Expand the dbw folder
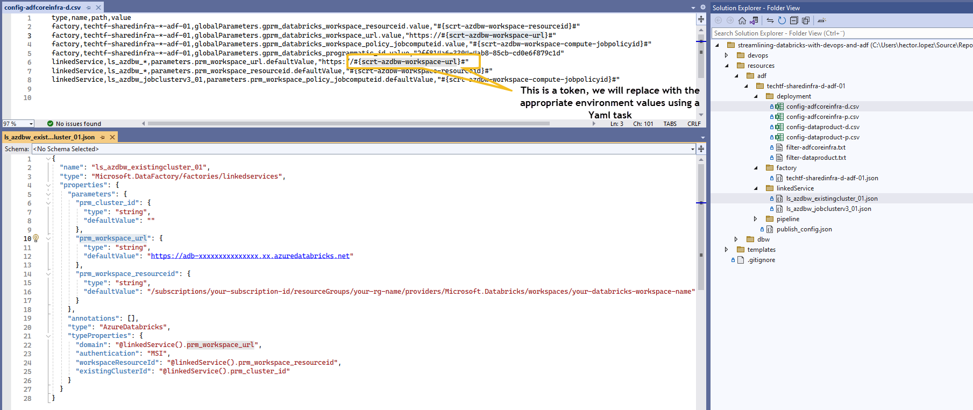This screenshot has width=973, height=410. (x=736, y=239)
